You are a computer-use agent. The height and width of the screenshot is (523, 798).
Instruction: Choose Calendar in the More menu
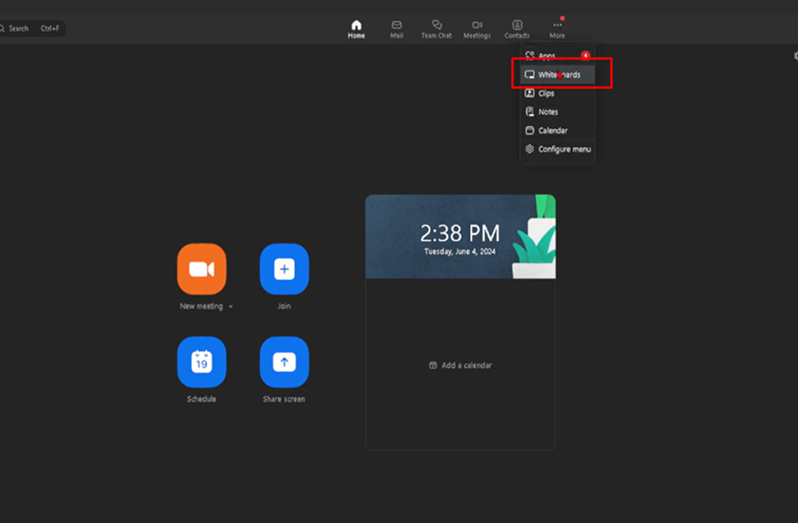(552, 130)
